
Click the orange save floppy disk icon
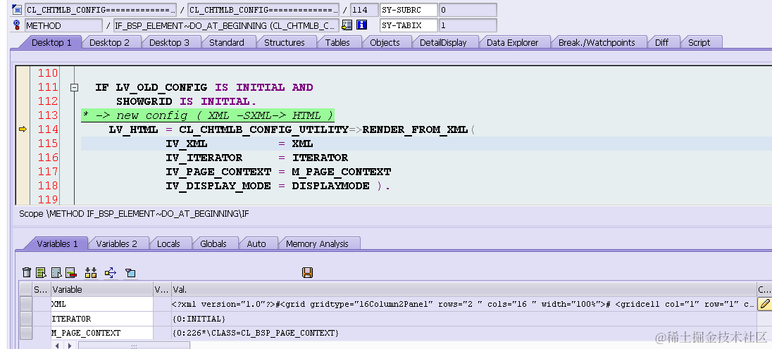(308, 272)
